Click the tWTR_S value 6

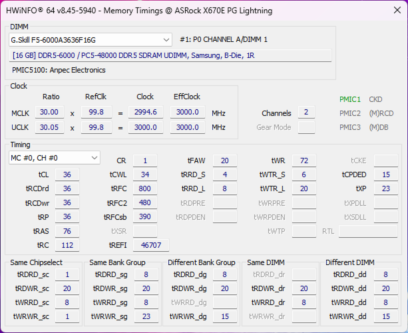tap(304, 175)
